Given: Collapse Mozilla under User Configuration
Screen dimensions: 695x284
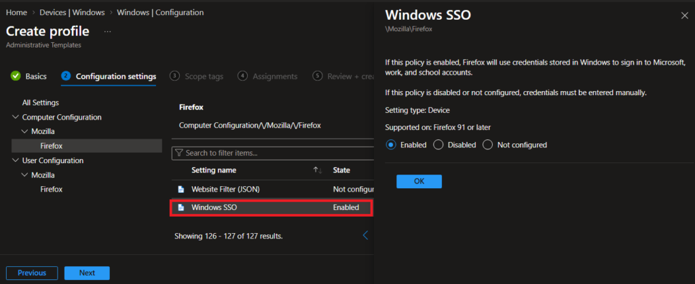Looking at the screenshot, I should (24, 175).
